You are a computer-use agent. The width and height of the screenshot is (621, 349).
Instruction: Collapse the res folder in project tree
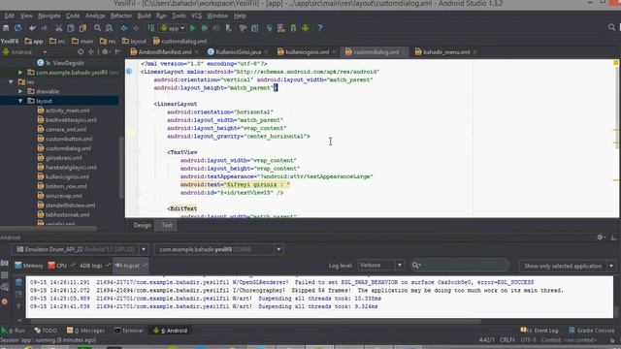tap(11, 81)
